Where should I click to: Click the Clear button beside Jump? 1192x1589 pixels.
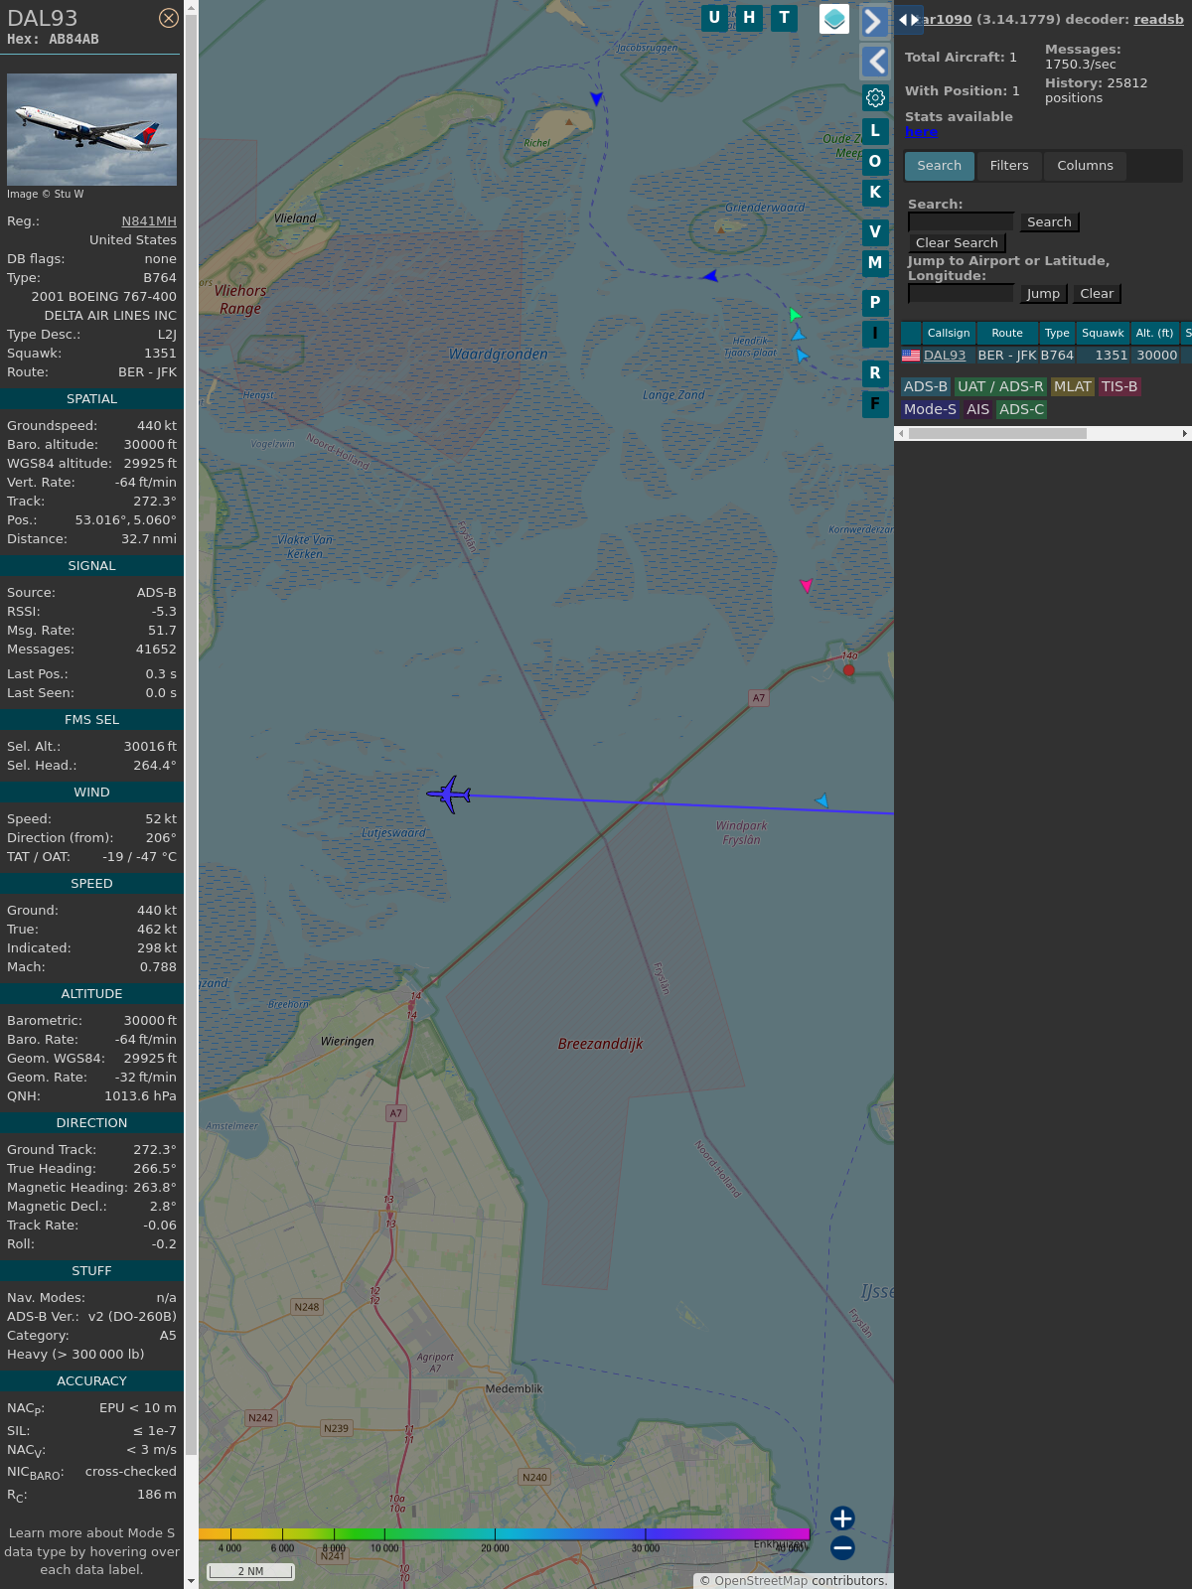[1097, 294]
